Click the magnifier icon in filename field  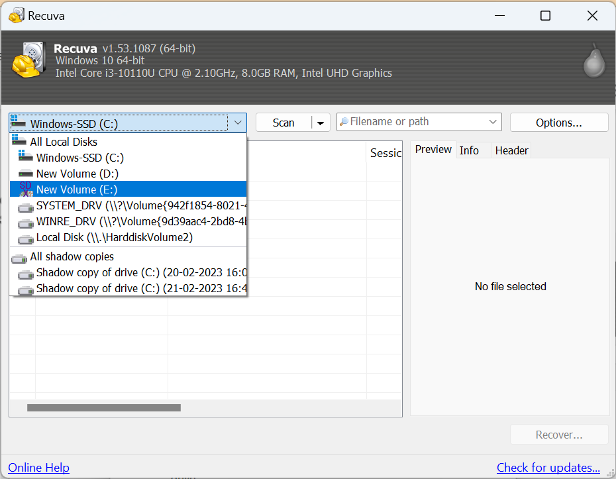(x=344, y=122)
